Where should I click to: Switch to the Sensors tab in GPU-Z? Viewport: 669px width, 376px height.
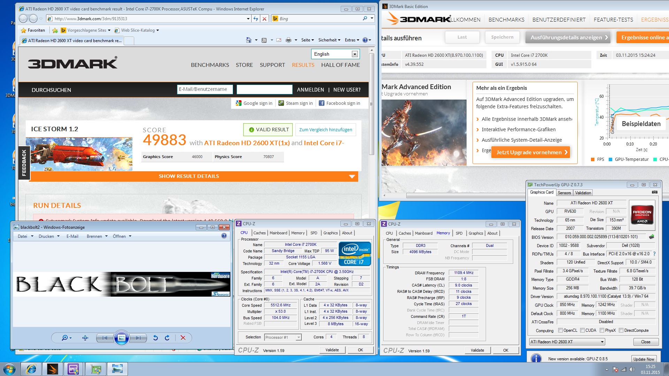coord(564,193)
